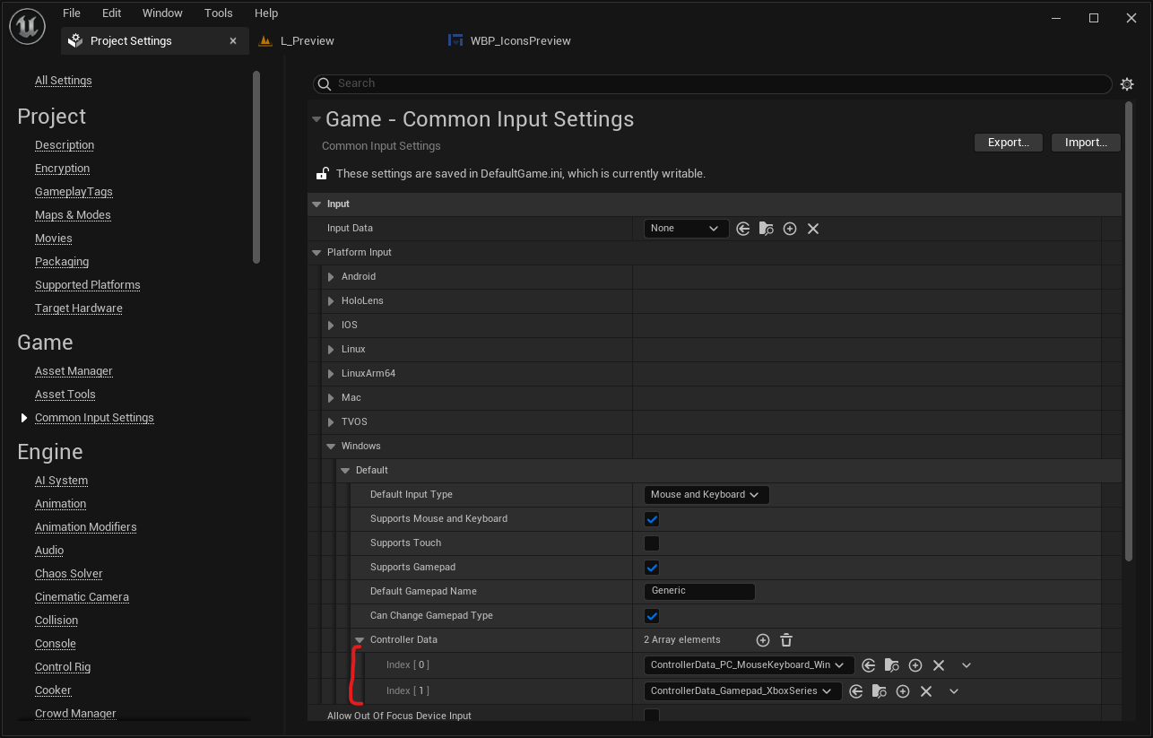
Task: Open the Window menu
Action: (x=162, y=13)
